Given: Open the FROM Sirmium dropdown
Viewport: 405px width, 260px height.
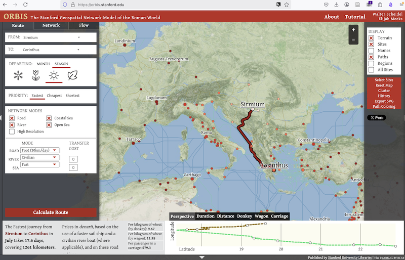Looking at the screenshot, I should click(51, 37).
